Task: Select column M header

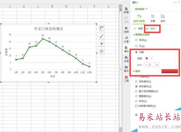Action: click(52, 7)
